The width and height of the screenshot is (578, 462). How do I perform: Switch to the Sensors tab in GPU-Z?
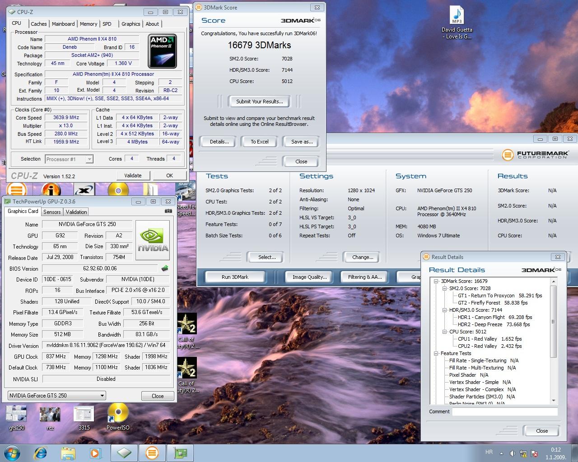[x=52, y=212]
